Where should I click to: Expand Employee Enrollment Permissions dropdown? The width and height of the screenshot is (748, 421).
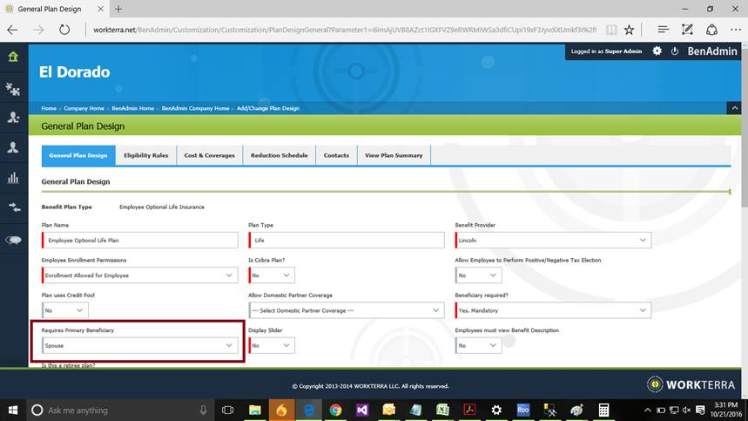tap(140, 275)
